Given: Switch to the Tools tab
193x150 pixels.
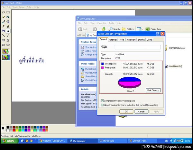Looking at the screenshot, I should point(122,40).
